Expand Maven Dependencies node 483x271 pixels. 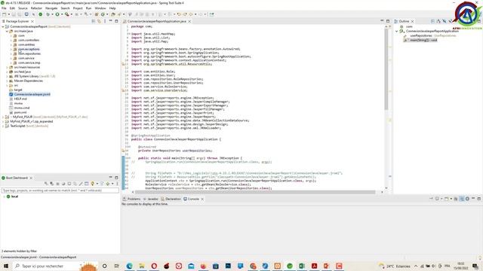[7, 81]
